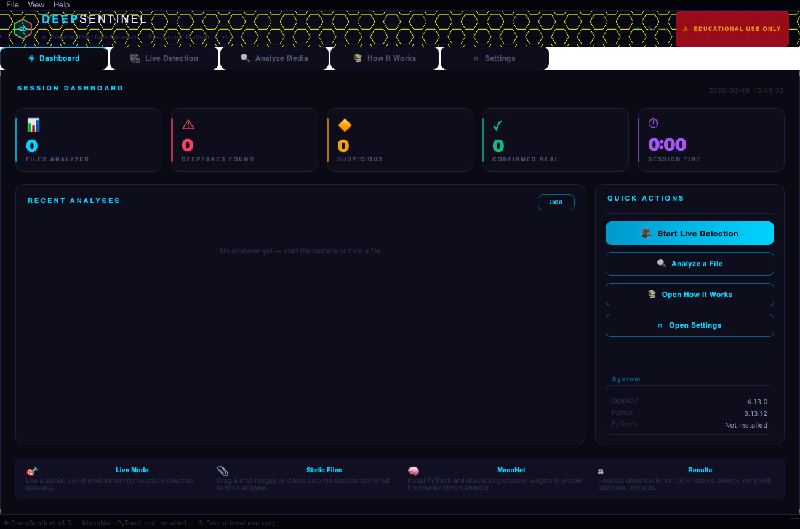Screen dimensions: 800x529
Task: Click the OpenCV version 4.13.0 value
Action: click(757, 402)
